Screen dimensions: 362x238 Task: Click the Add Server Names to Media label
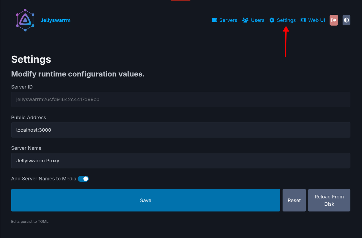[x=44, y=179]
